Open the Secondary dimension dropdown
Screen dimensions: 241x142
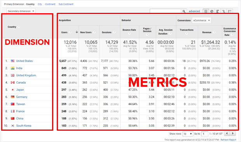21,11
